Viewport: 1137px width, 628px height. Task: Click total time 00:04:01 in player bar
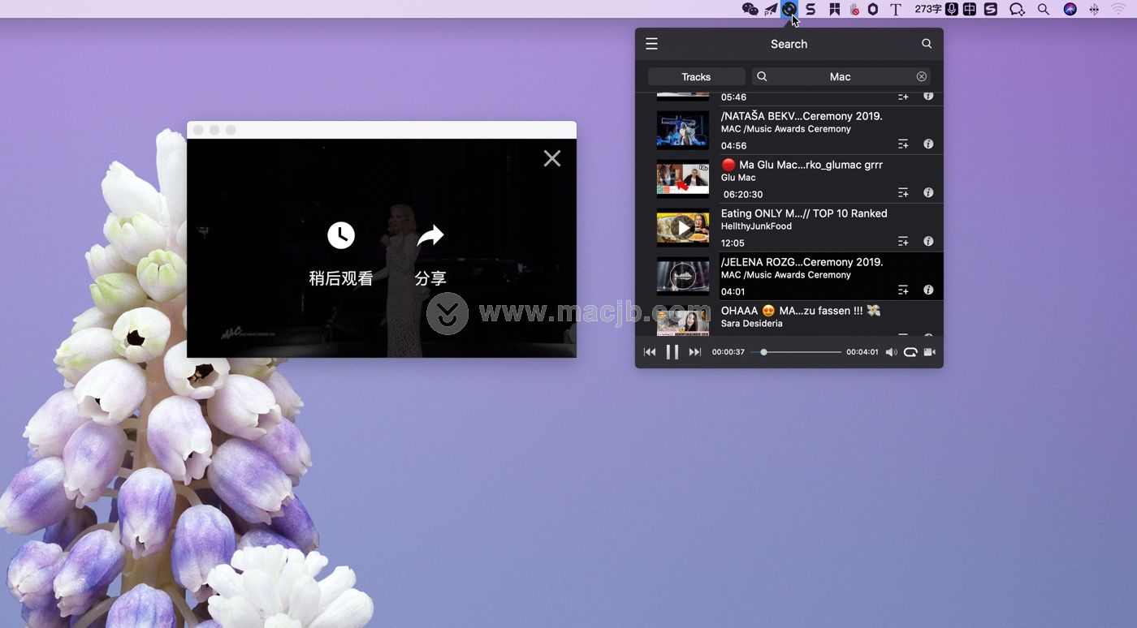pos(862,352)
